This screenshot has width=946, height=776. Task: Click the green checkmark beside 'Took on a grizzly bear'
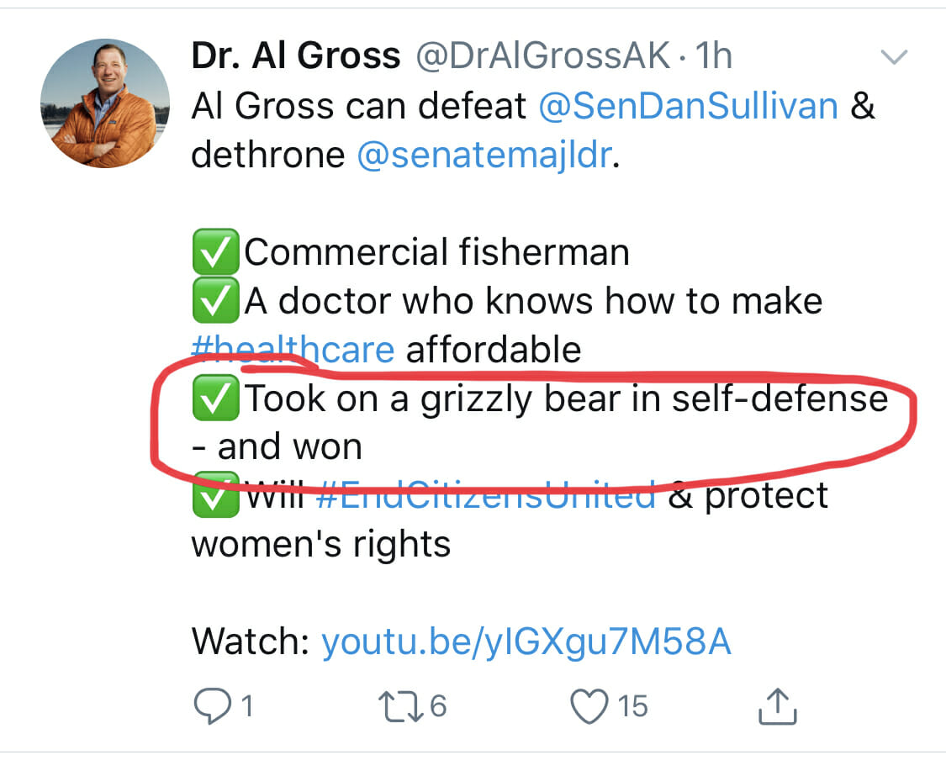point(216,399)
